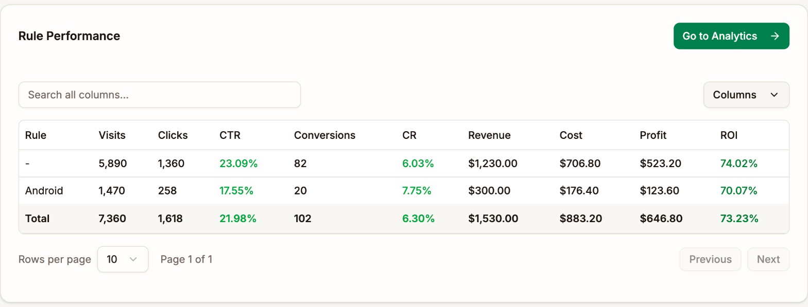Click the 17.55% CTR value
Screen dimensions: 808x307
[x=236, y=191]
